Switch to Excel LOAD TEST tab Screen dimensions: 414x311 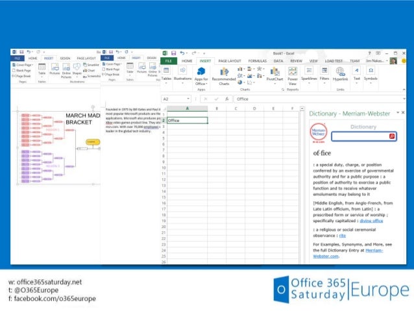(334, 61)
